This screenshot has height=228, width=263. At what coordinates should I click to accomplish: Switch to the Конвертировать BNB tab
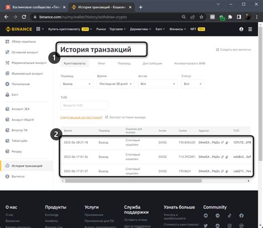[190, 63]
